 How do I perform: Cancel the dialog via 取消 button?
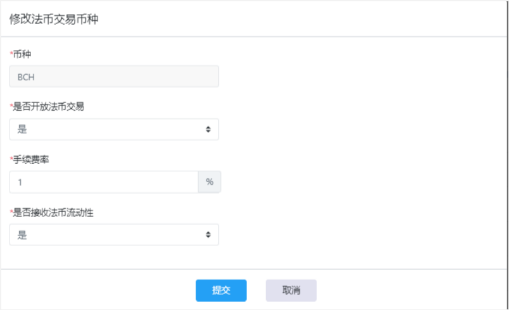(x=291, y=290)
